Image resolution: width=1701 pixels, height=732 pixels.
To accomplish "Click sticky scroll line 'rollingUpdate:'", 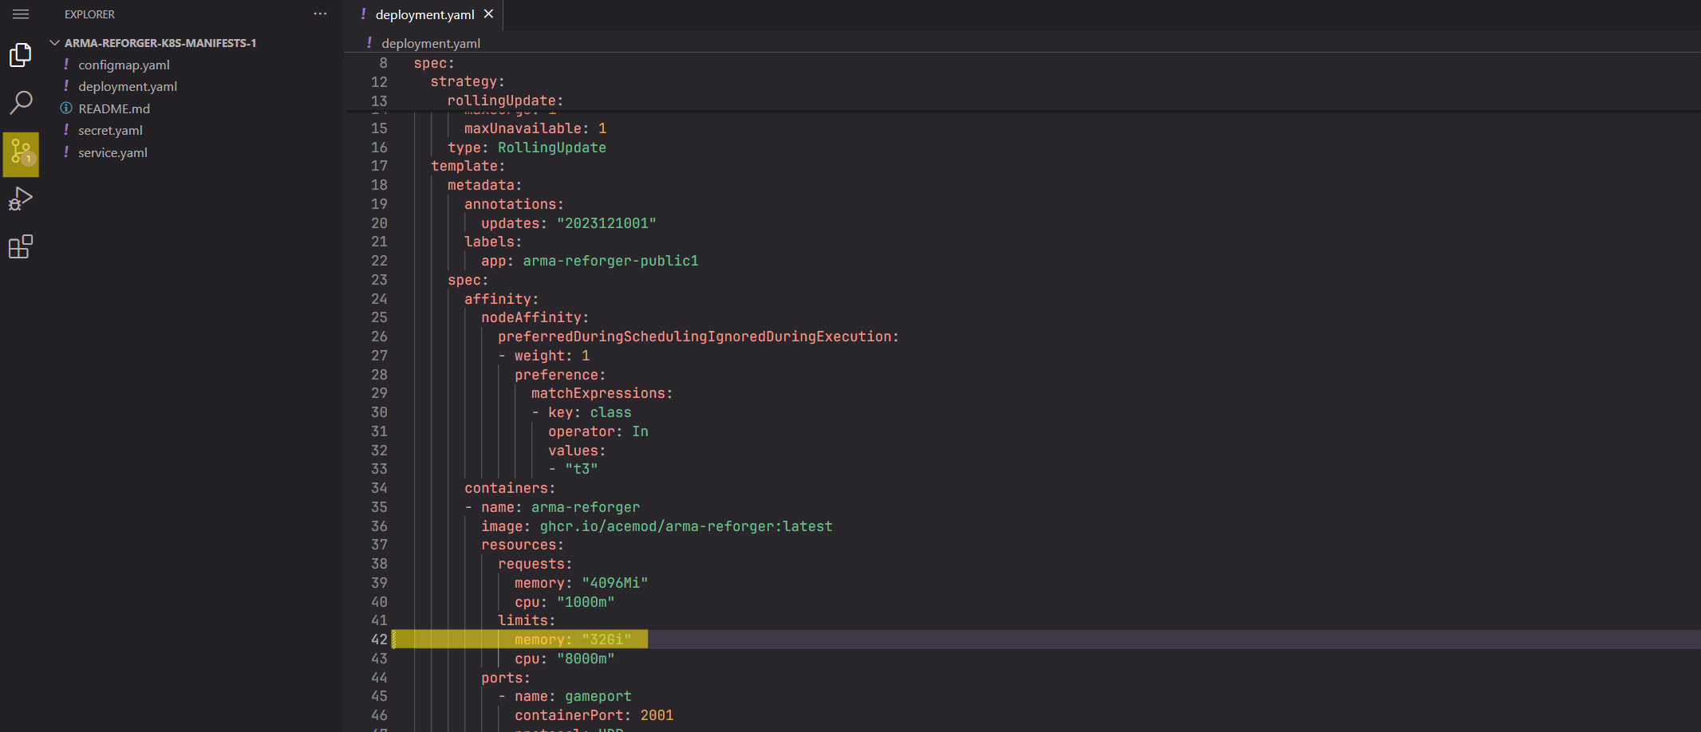I will 505,100.
